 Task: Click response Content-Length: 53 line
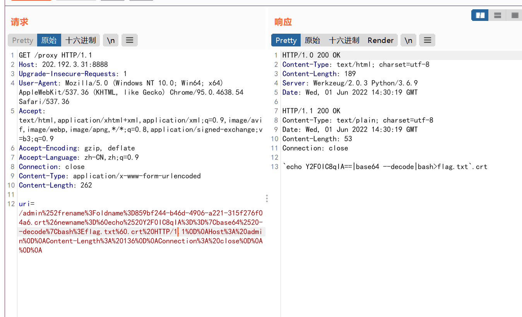click(317, 139)
